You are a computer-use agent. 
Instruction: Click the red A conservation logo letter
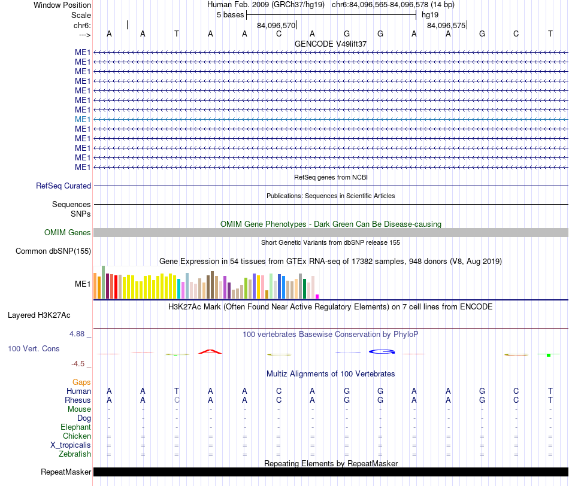[210, 351]
